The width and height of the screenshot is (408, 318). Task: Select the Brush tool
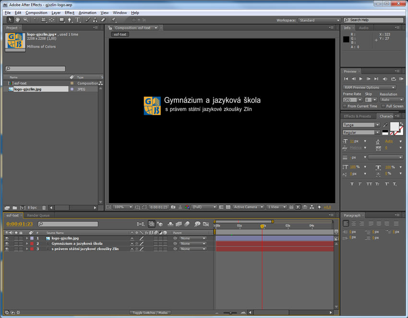click(x=88, y=20)
